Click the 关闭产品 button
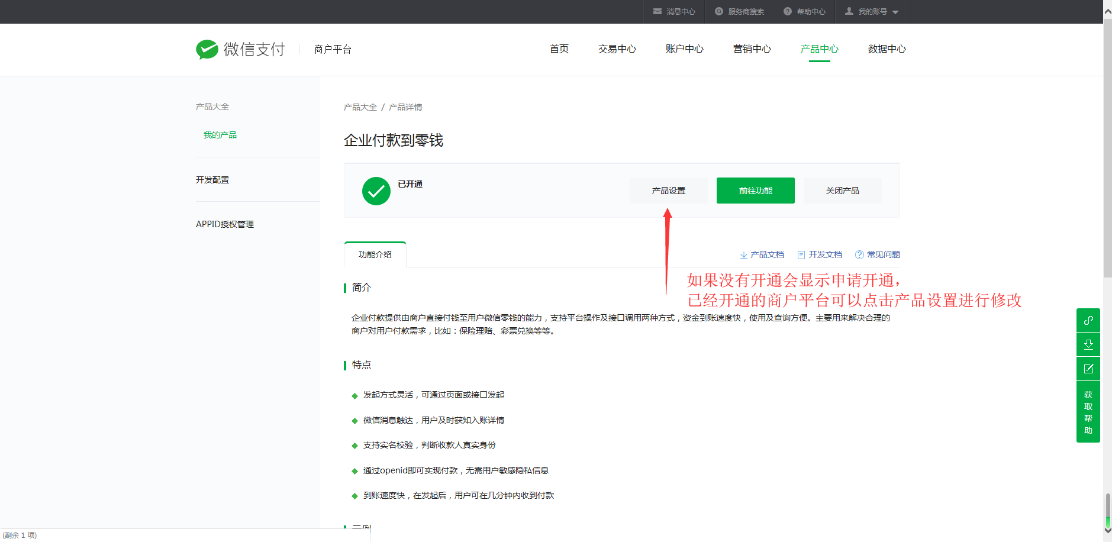Screen dimensions: 1112x542 (842, 191)
